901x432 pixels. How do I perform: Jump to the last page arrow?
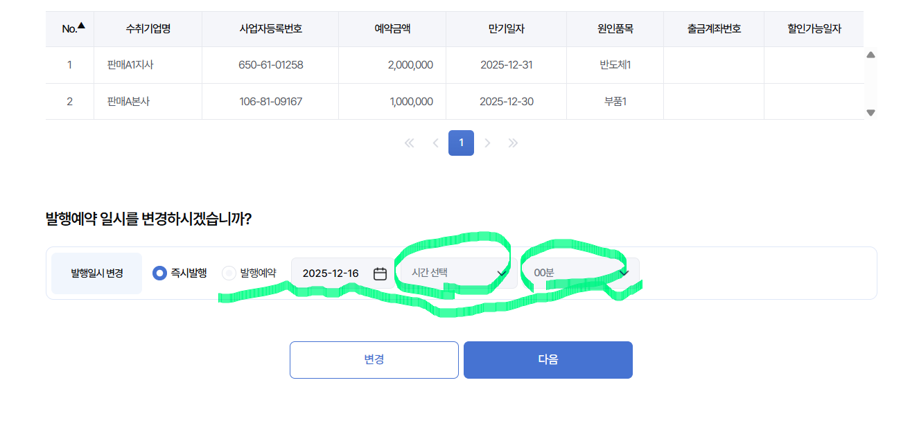(x=513, y=143)
